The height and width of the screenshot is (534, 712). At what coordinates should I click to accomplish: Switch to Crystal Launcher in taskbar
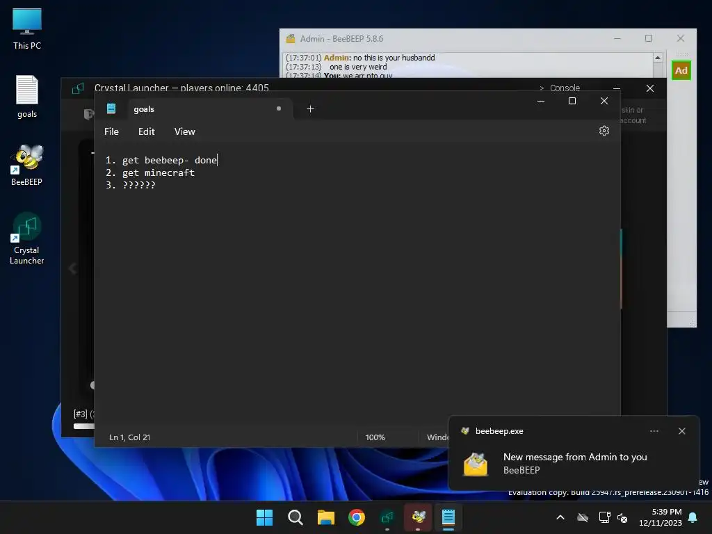pyautogui.click(x=387, y=517)
